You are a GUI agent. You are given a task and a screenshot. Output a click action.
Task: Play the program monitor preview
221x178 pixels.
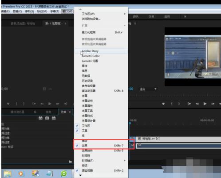(205, 104)
